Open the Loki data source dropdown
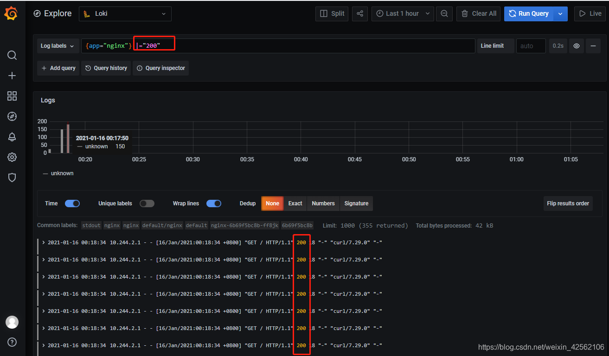The height and width of the screenshot is (356, 609). [125, 14]
